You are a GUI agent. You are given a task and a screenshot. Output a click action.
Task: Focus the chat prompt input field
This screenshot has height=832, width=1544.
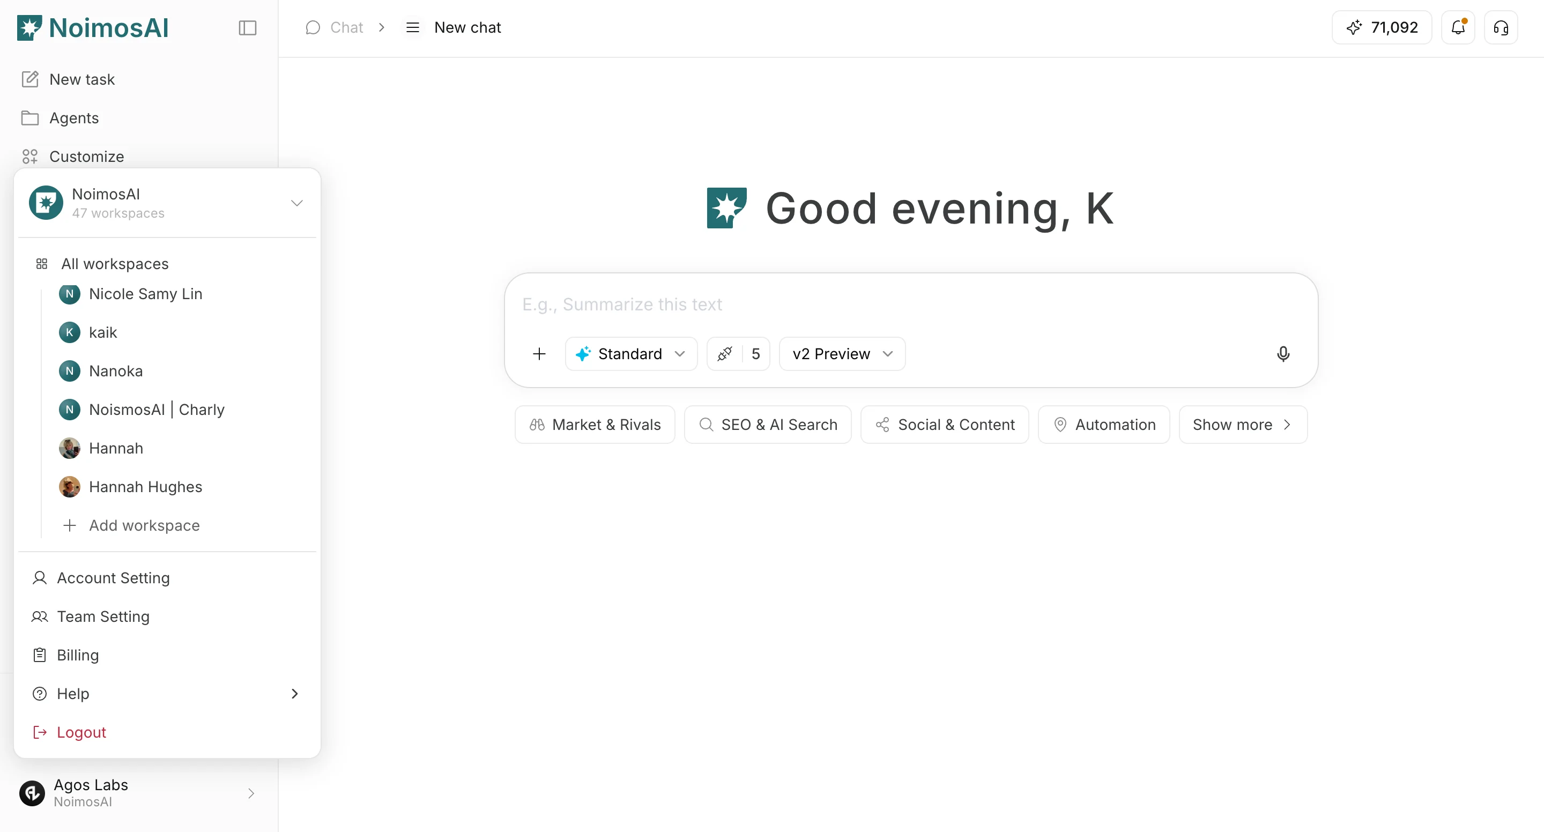(910, 304)
